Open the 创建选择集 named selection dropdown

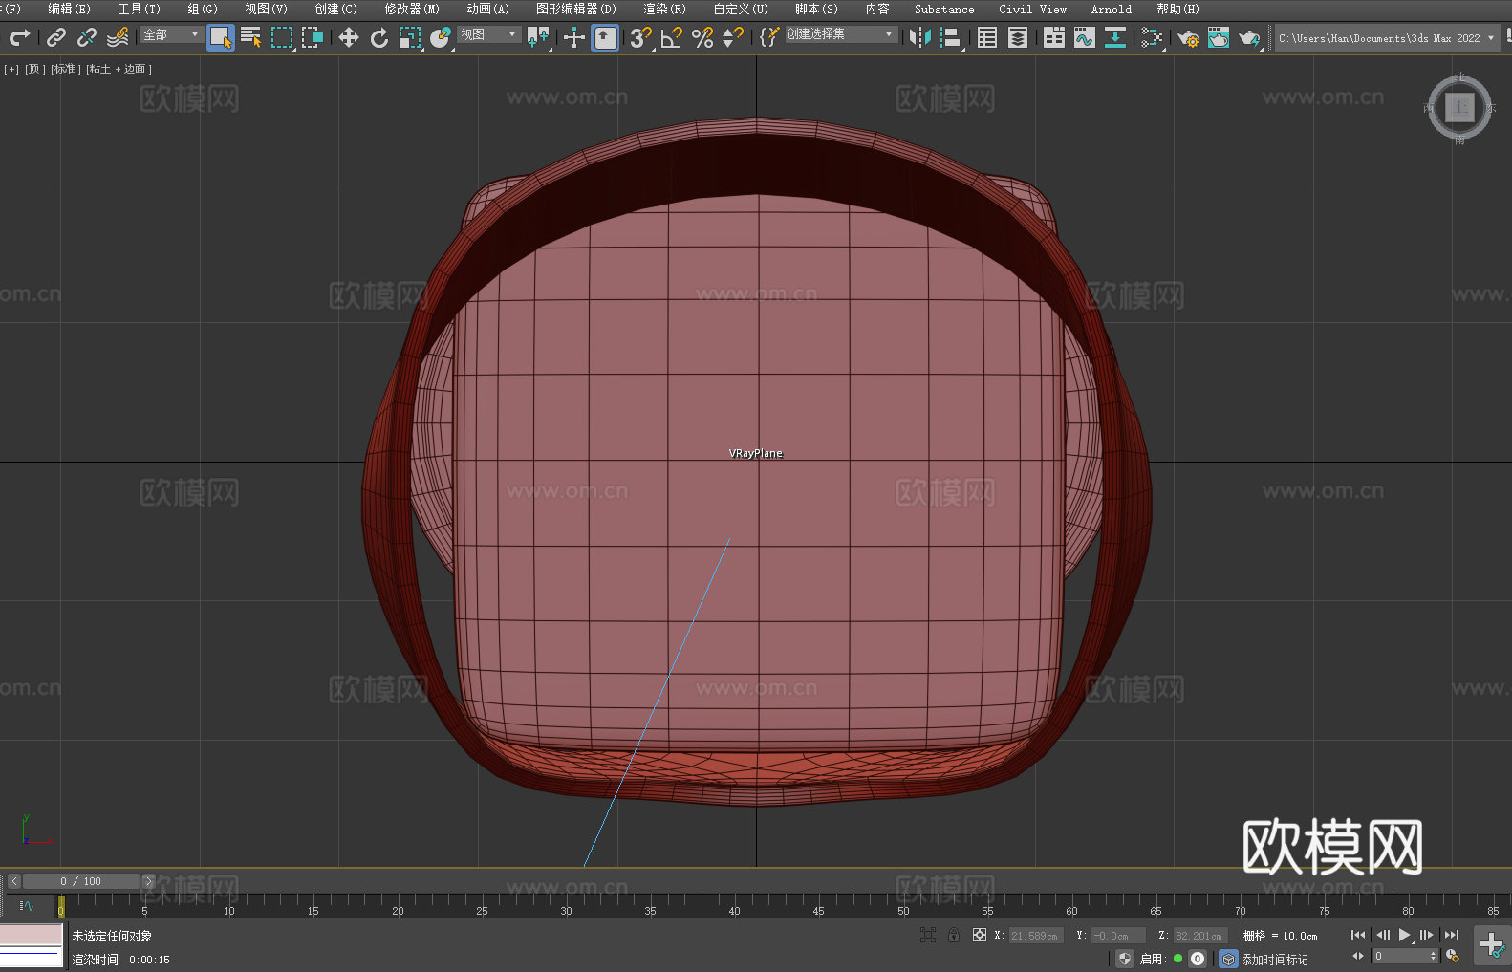[x=841, y=34]
